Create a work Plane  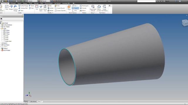click(69, 8)
